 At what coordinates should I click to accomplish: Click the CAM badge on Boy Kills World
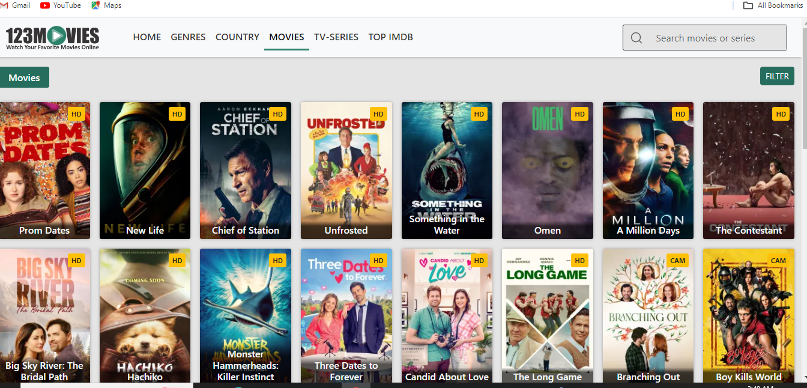[778, 261]
